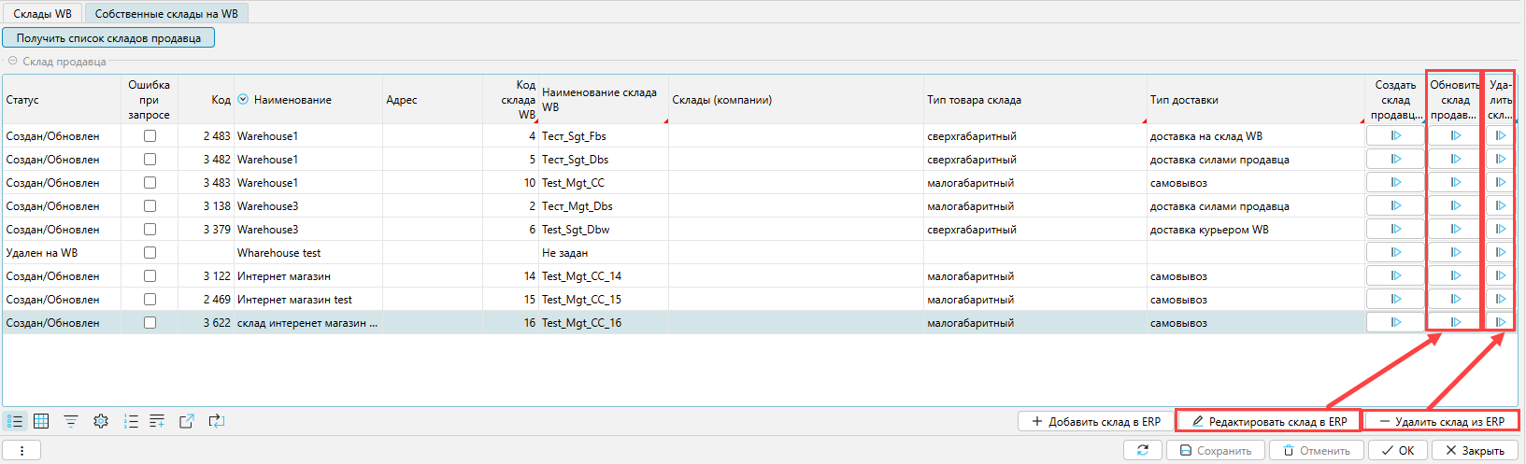The height and width of the screenshot is (464, 1526).
Task: Select the склад интеренет магазин cell
Action: pyautogui.click(x=308, y=322)
